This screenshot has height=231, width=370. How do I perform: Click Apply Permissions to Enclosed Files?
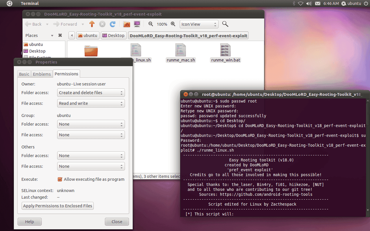pos(58,206)
